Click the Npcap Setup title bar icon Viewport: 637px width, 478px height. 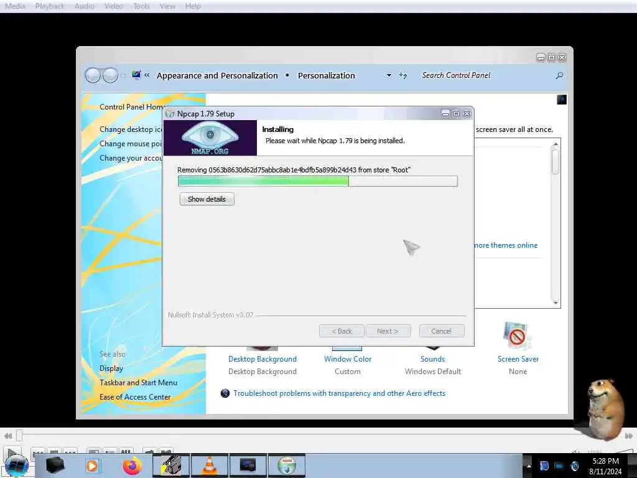pos(170,114)
